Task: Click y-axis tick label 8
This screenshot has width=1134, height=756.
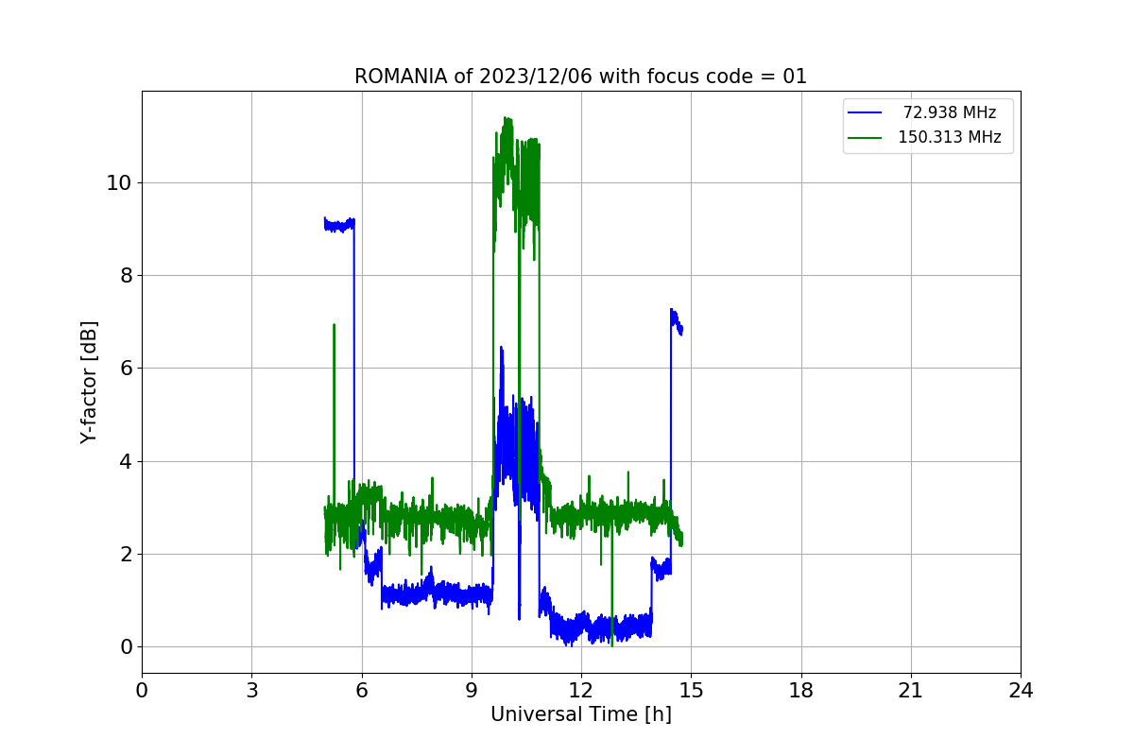Action: coord(124,276)
